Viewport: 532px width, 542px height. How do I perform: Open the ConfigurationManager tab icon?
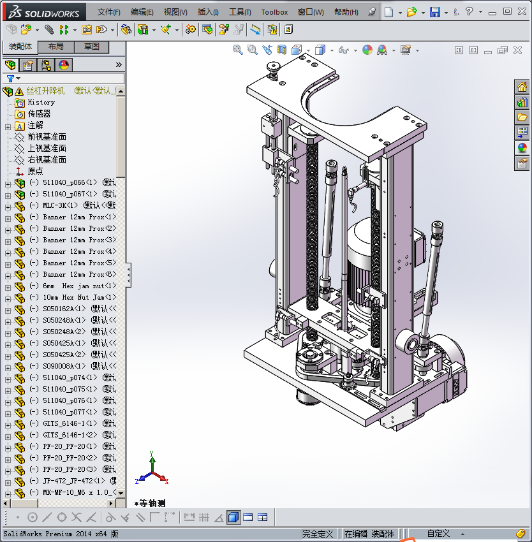(x=46, y=64)
